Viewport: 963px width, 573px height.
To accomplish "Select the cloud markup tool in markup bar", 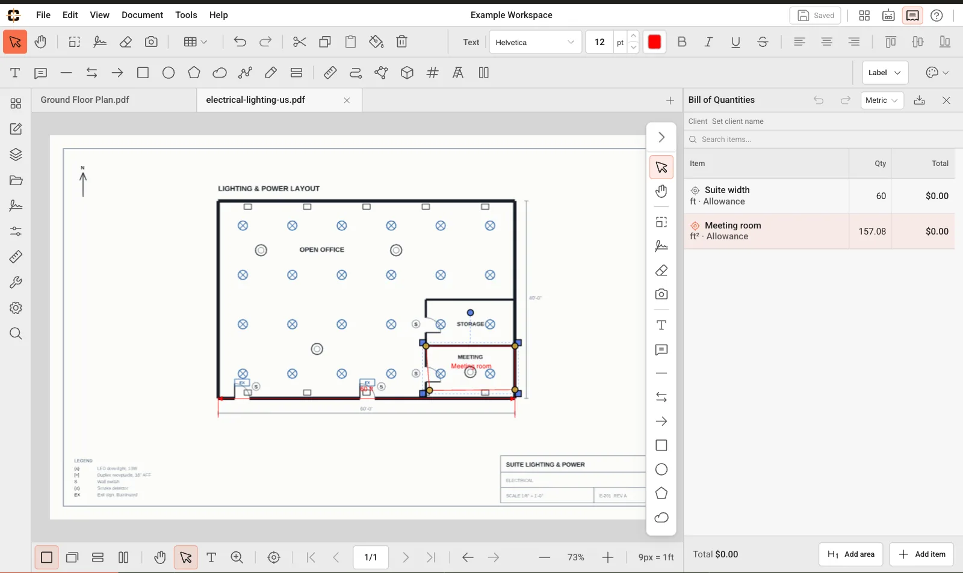I will click(x=220, y=73).
